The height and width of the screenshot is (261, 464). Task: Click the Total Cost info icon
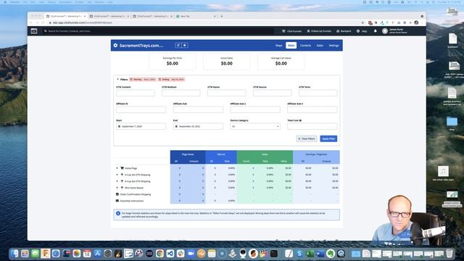coord(300,120)
